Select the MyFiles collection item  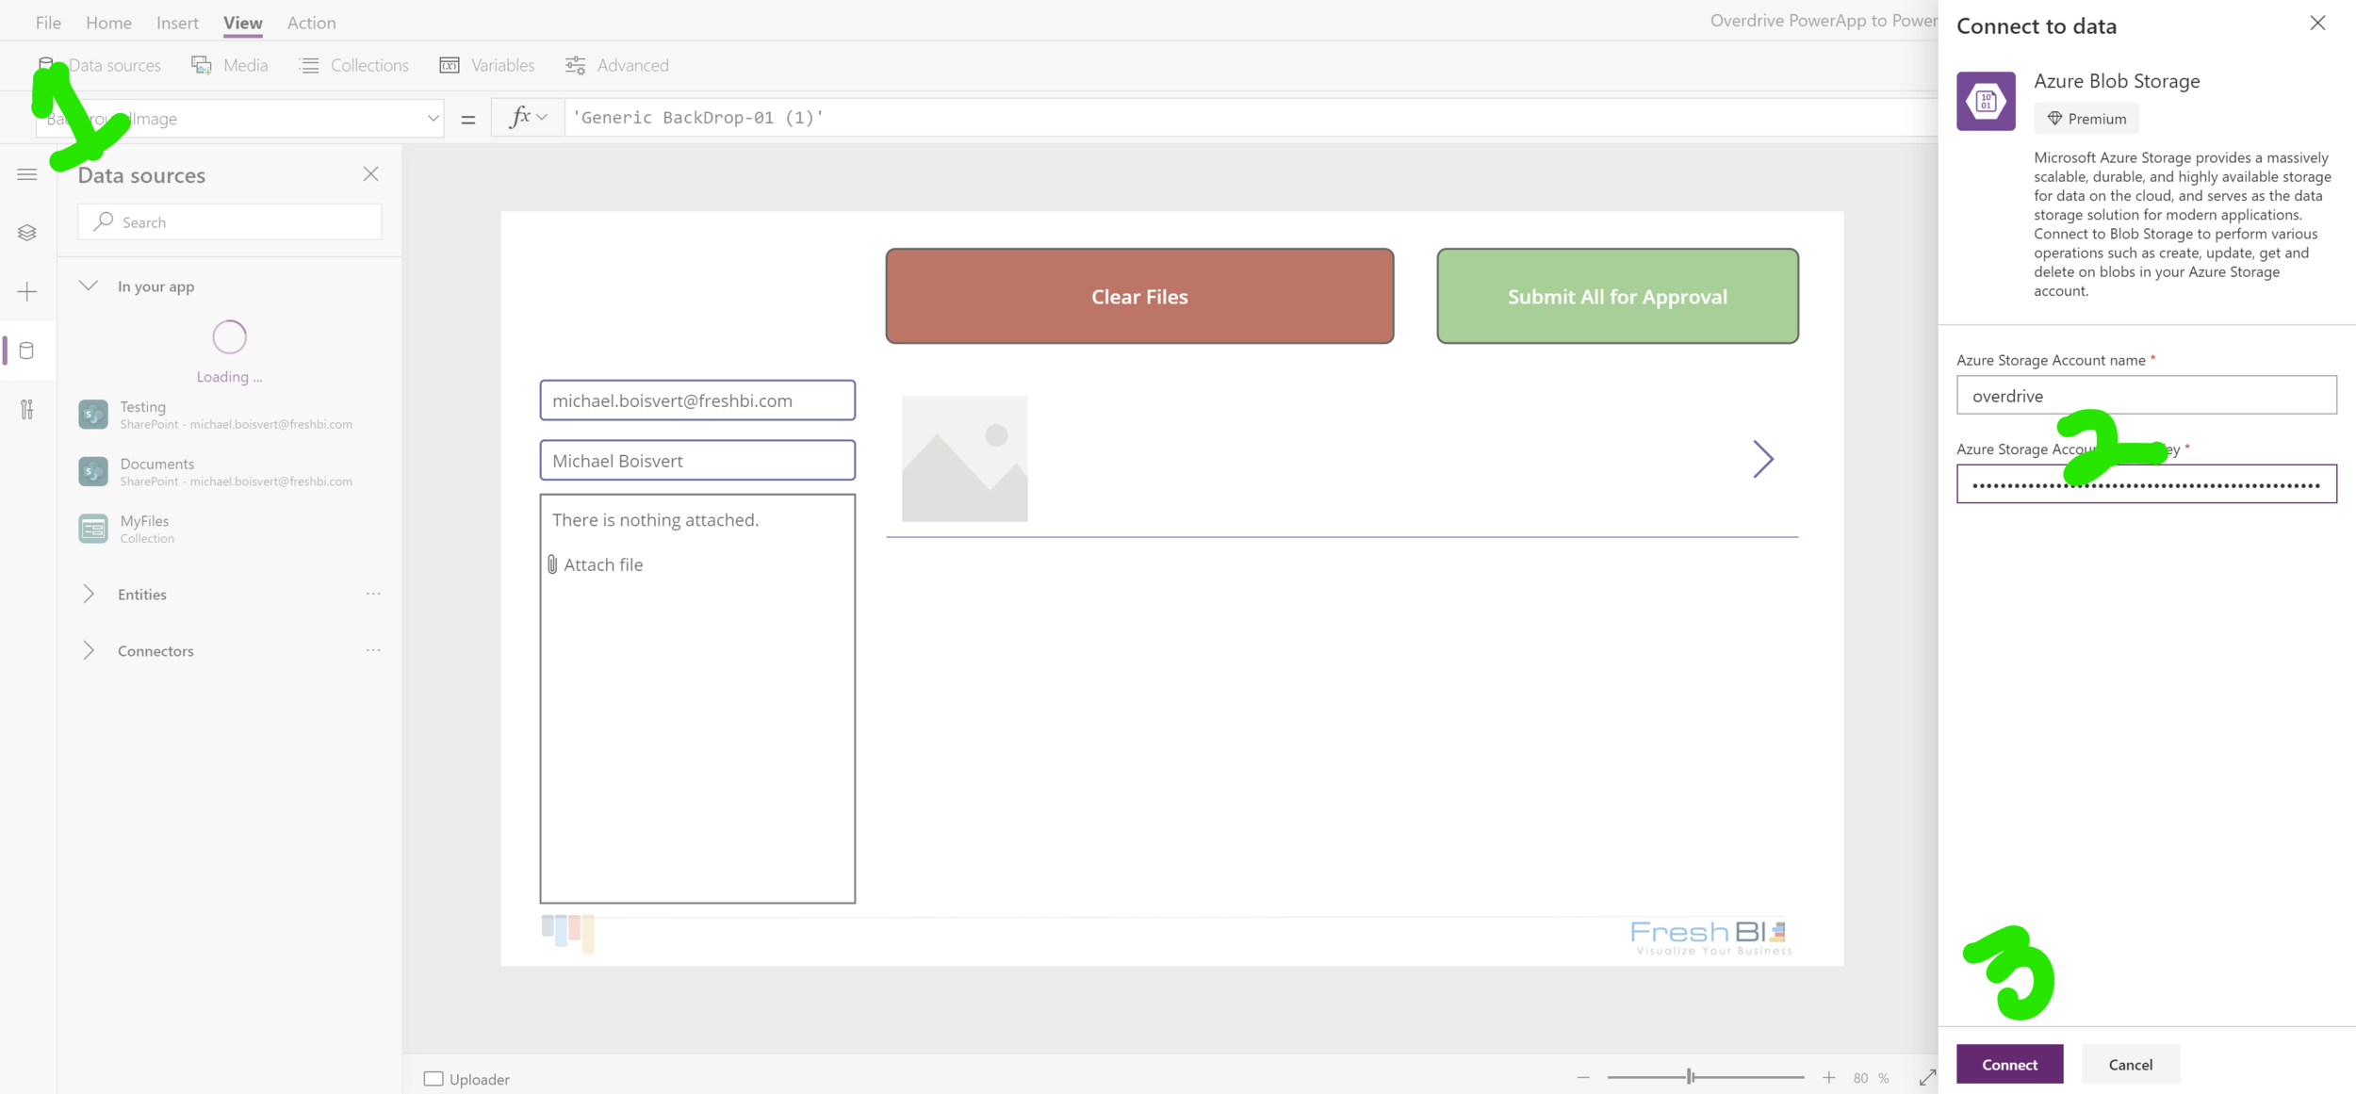(x=229, y=529)
